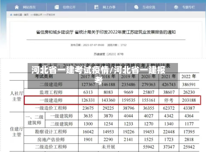Viewport: 206px width, 152px height.
Task: Click the cell value 143360
Action: pos(108,100)
